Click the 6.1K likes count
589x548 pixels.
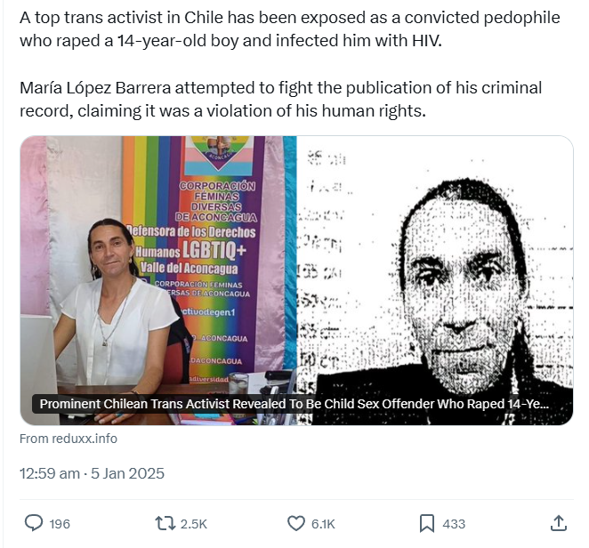pyautogui.click(x=323, y=524)
